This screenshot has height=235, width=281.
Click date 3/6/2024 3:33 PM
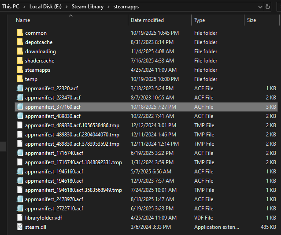click(x=151, y=227)
